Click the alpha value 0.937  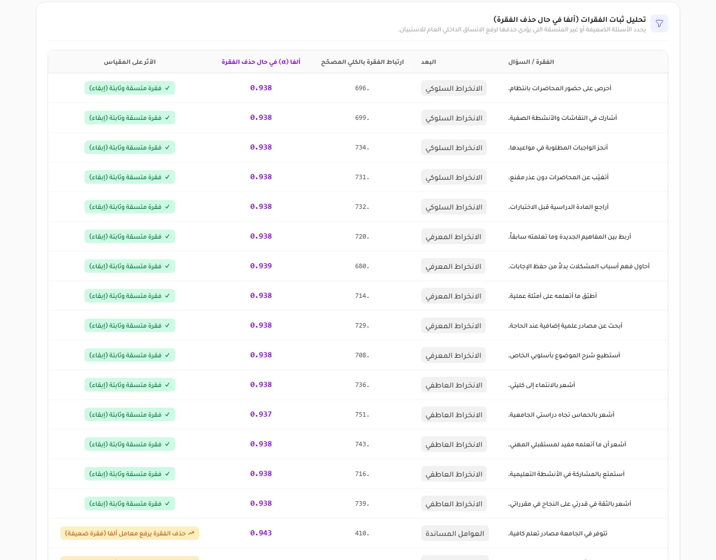261,414
